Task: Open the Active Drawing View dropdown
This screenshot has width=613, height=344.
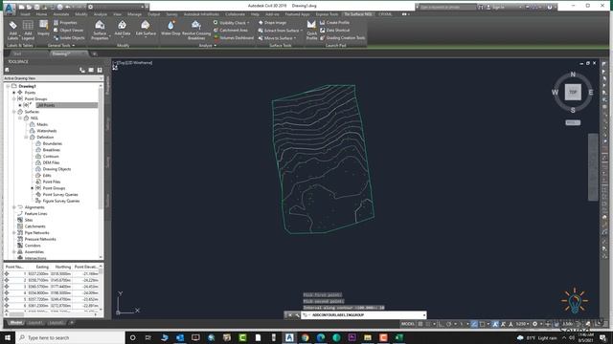Action: coord(54,78)
